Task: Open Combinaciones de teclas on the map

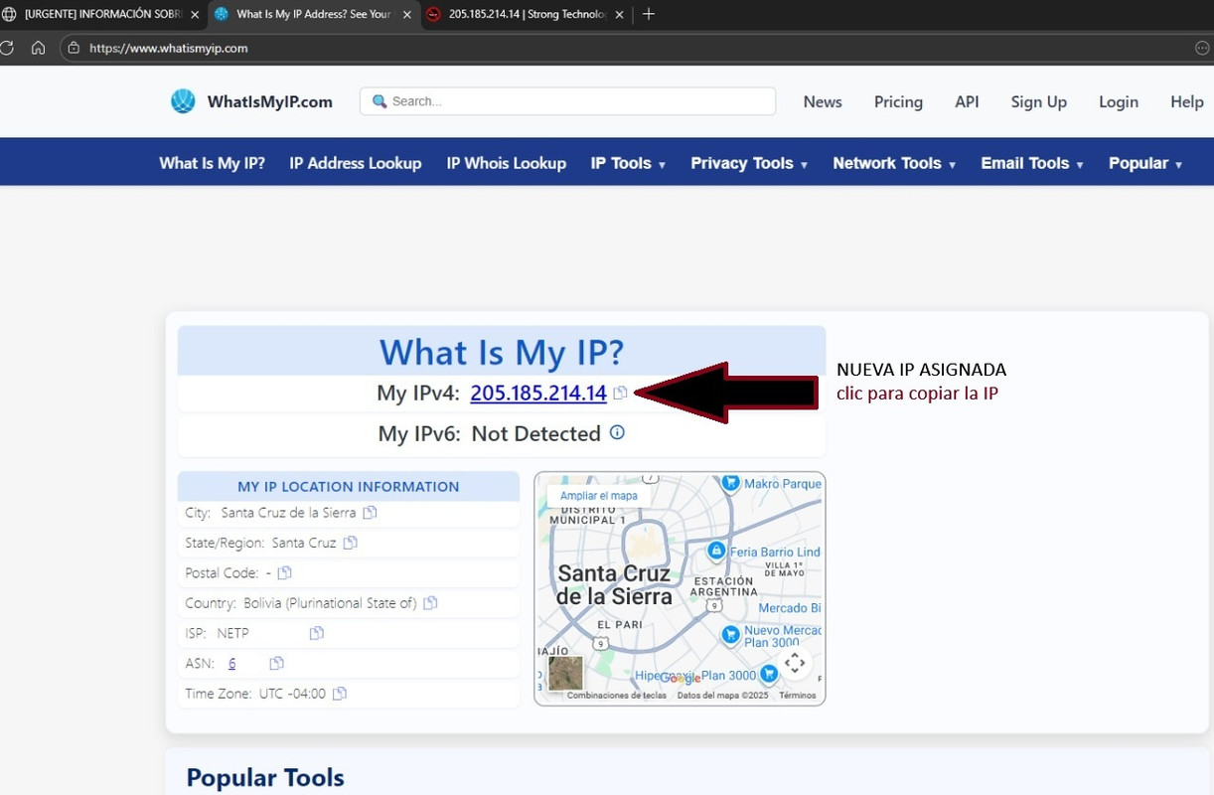Action: pyautogui.click(x=616, y=696)
